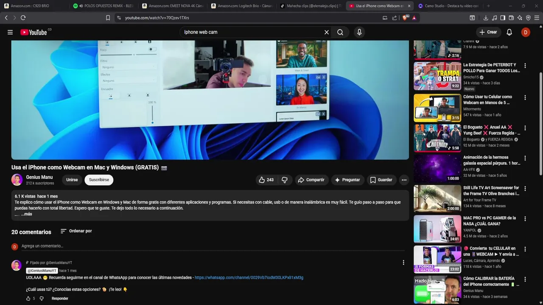543x305 pixels.
Task: Open options for El Bogueto video
Action: [x=525, y=128]
